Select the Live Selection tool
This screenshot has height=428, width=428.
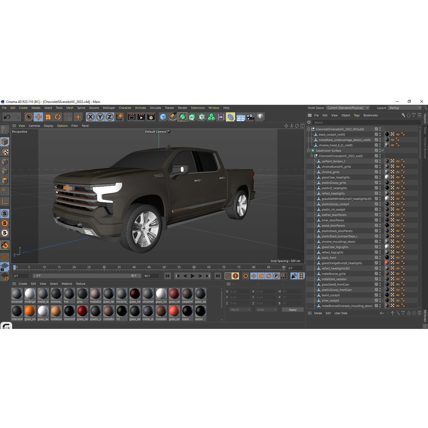click(29, 117)
